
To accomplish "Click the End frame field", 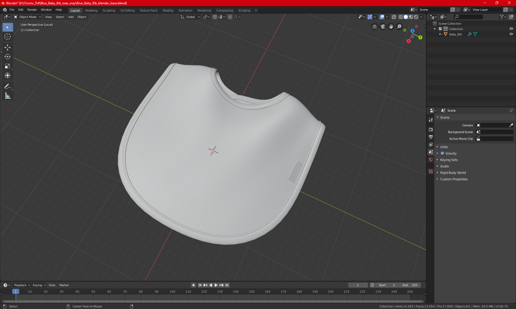I will coord(410,285).
